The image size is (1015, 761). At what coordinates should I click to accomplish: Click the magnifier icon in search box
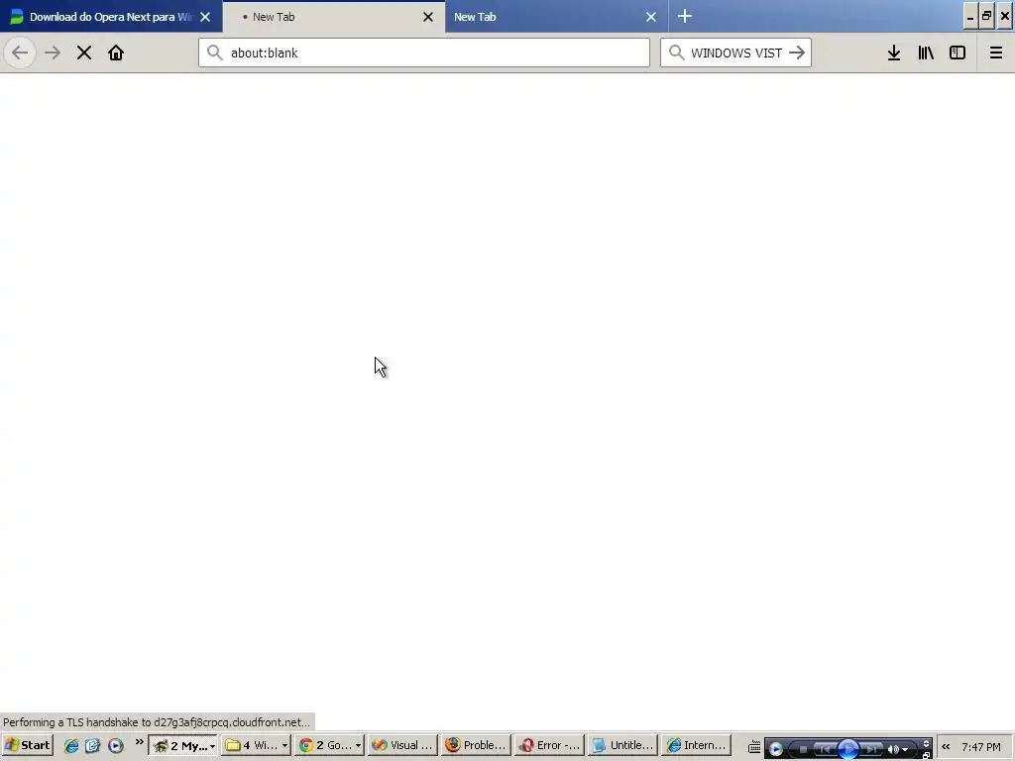(676, 53)
